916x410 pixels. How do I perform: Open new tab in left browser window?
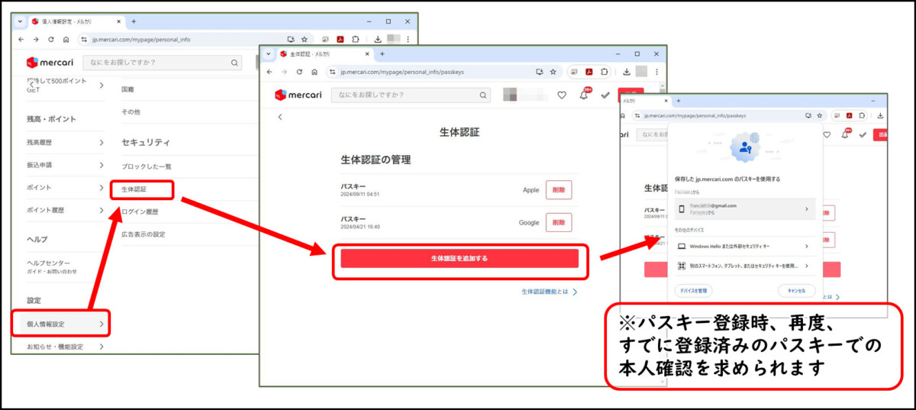pyautogui.click(x=134, y=21)
